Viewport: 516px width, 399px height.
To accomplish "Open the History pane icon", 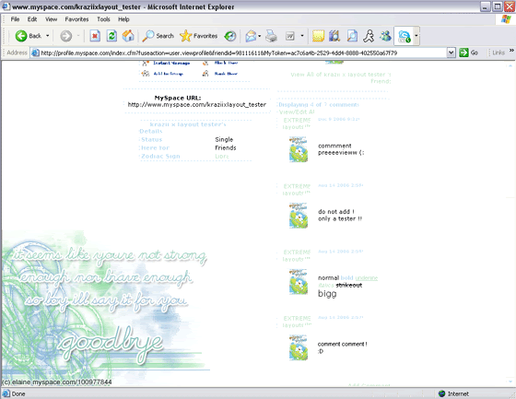I will (x=230, y=36).
